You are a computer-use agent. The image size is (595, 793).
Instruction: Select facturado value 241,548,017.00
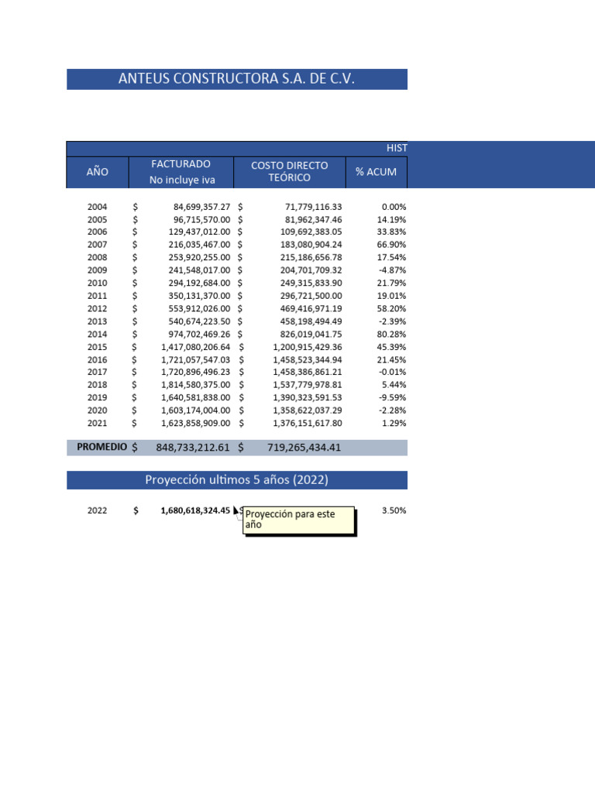(x=199, y=270)
